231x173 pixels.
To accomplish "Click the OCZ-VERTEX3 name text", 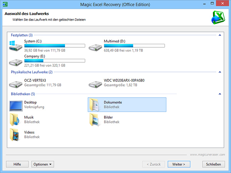I will 35,80.
